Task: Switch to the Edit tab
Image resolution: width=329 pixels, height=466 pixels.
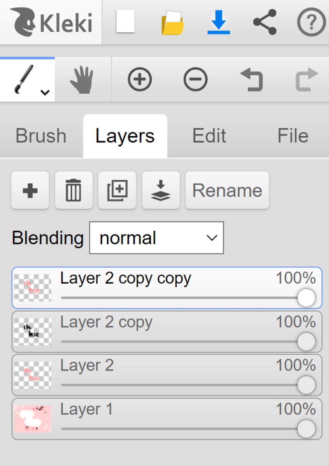Action: pos(209,135)
